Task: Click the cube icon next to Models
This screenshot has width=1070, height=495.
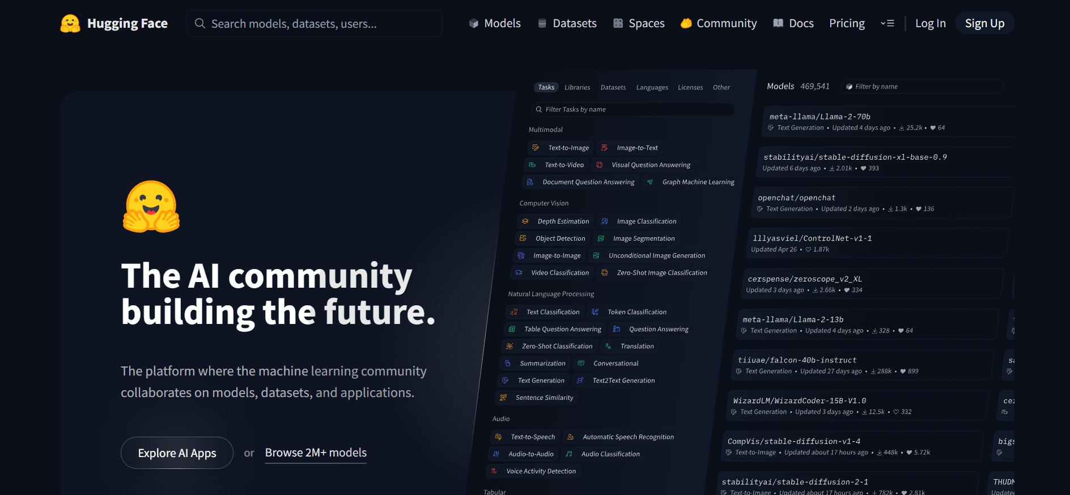Action: (x=474, y=23)
